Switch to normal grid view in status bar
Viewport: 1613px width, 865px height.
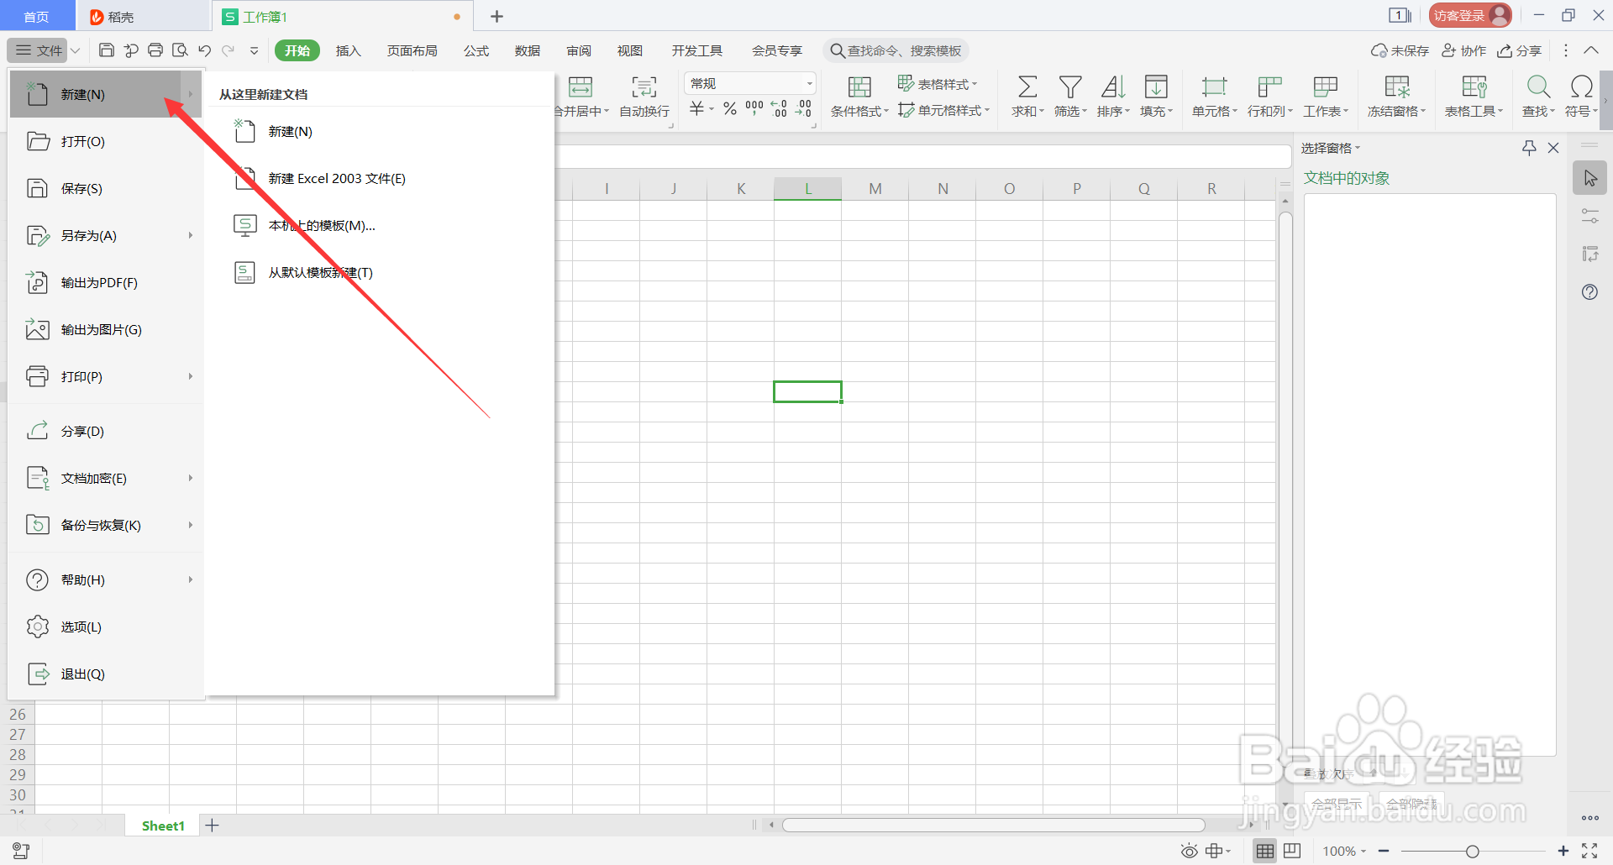click(1265, 852)
